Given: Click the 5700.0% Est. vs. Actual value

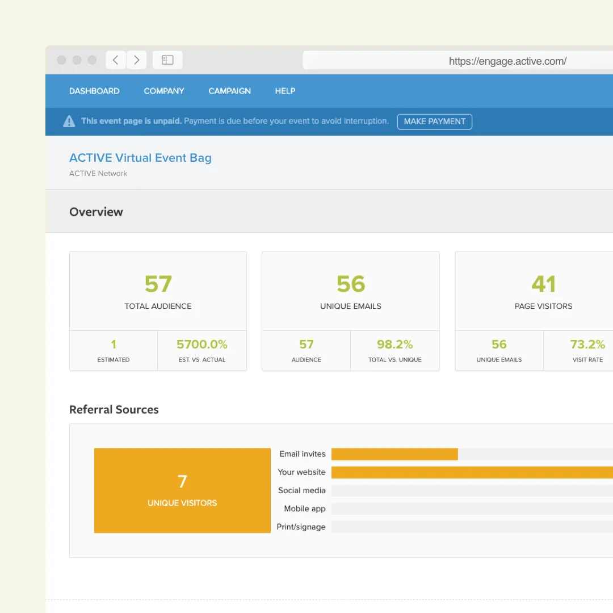Looking at the screenshot, I should (202, 345).
